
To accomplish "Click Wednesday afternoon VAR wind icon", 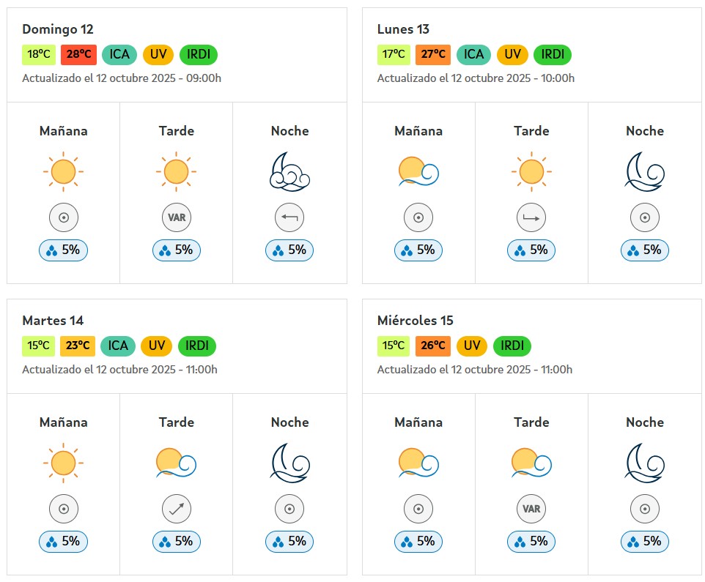I will point(531,509).
